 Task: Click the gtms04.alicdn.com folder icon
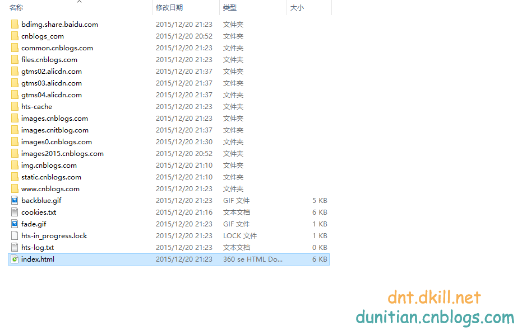pos(15,94)
